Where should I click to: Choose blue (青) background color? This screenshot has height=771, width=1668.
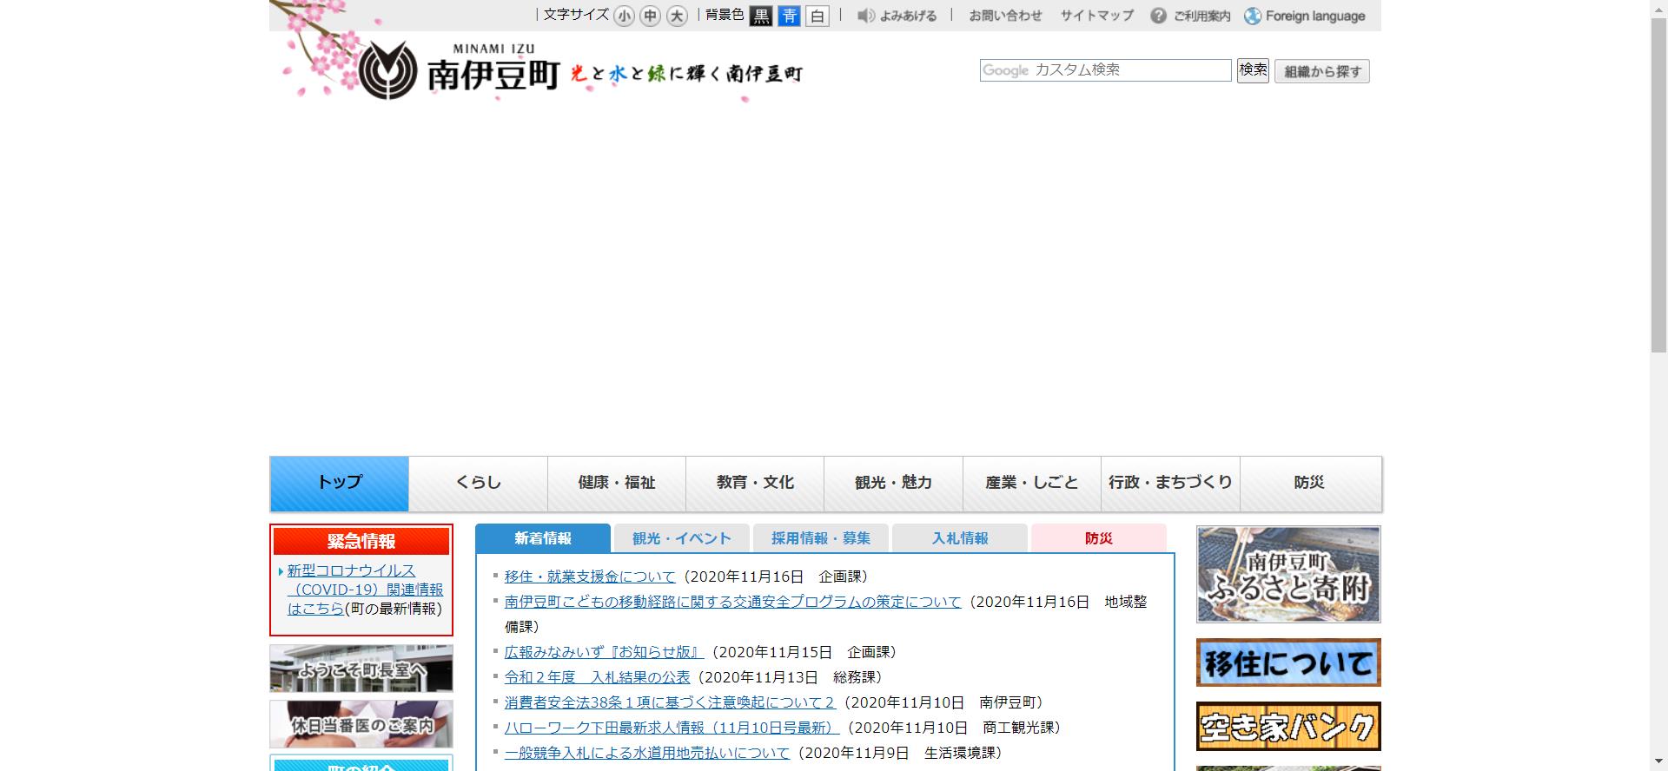coord(789,16)
